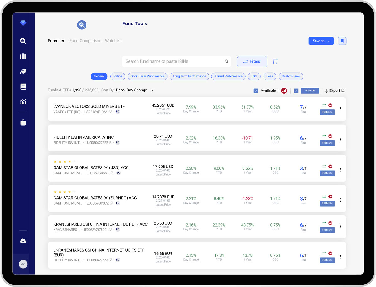Viewport: 376px width, 287px height.
Task: Open the three-dot menu for KRANESHARES UCT ETF ACC
Action: click(x=341, y=227)
